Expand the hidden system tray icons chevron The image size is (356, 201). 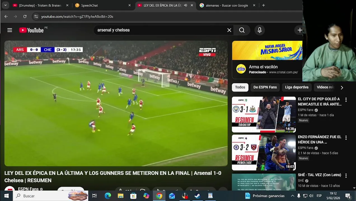point(292,196)
